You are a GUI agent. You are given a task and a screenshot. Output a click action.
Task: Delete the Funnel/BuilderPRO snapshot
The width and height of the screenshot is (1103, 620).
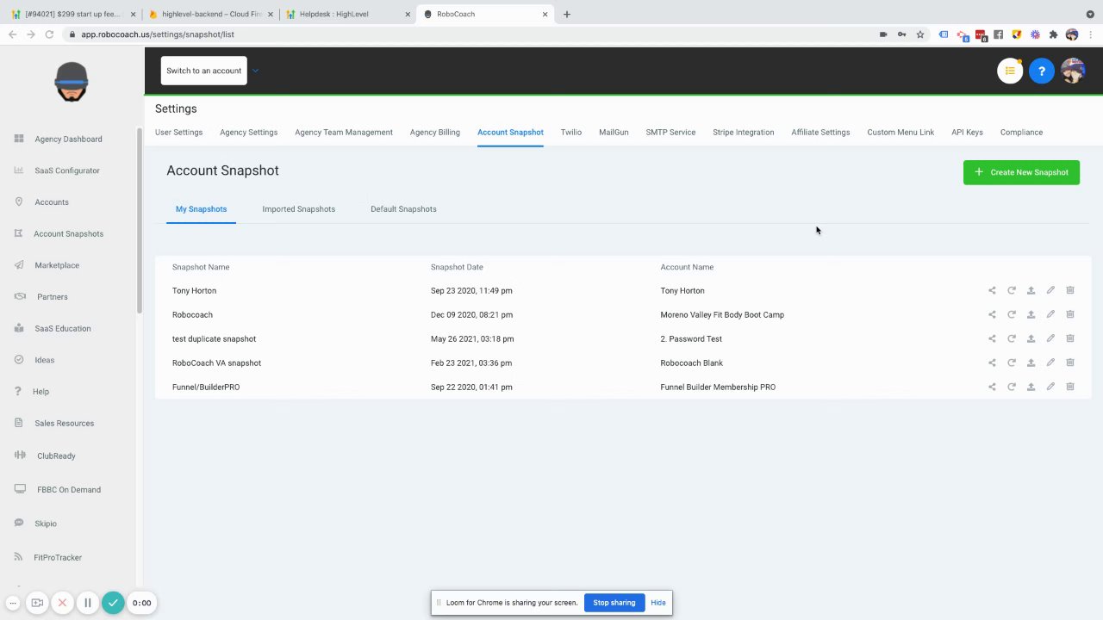pos(1070,387)
